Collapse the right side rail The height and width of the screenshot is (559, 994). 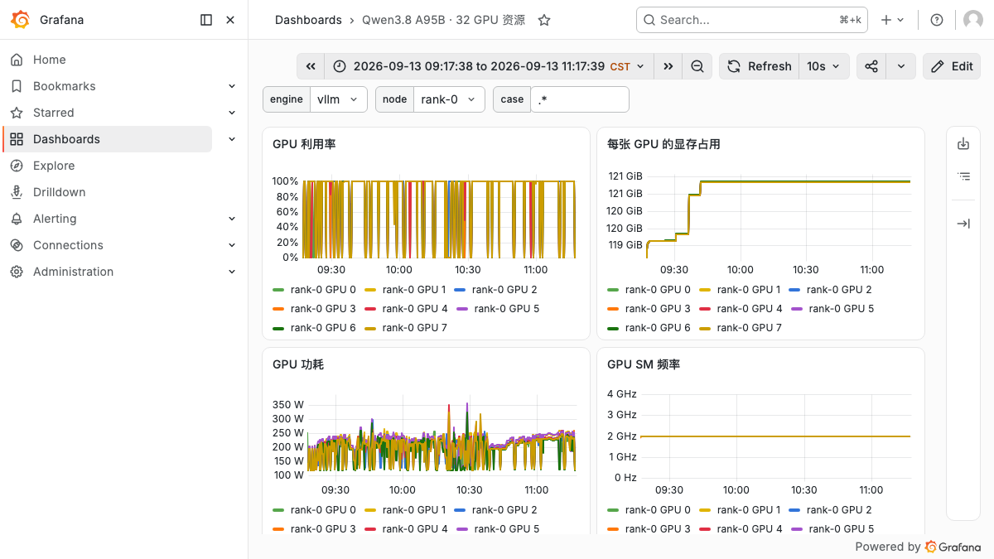(x=963, y=224)
